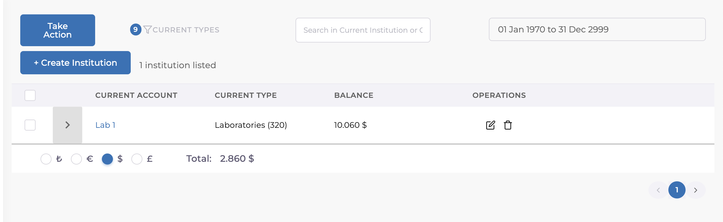Select the Pound currency radio button
The width and height of the screenshot is (723, 222).
click(x=137, y=159)
